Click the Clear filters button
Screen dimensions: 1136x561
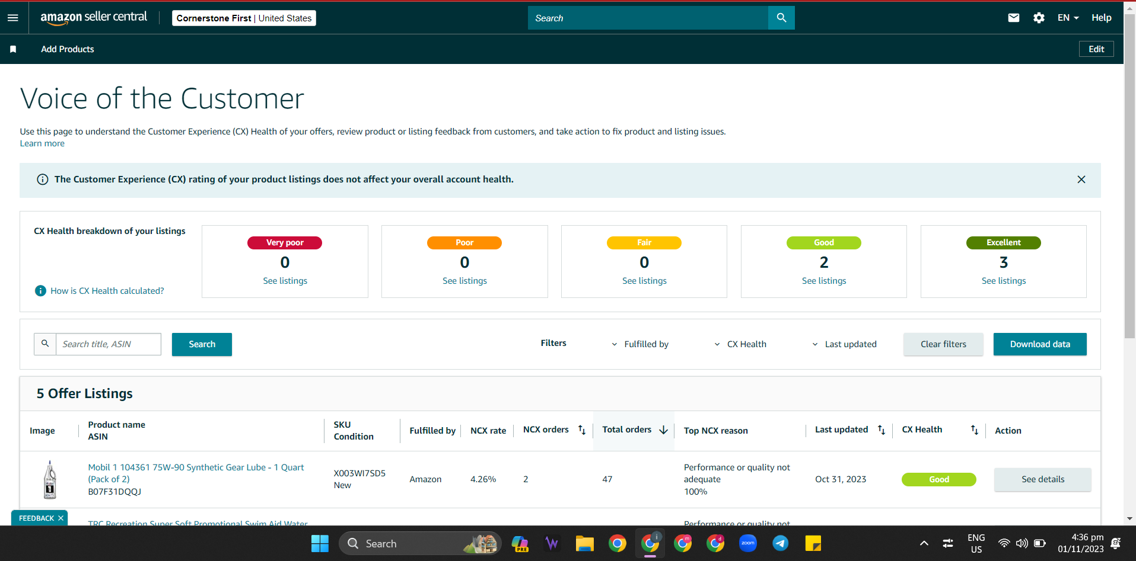click(x=943, y=344)
